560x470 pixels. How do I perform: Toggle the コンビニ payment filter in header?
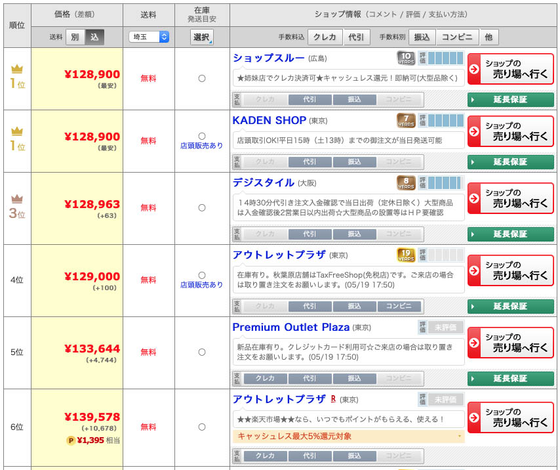[457, 37]
